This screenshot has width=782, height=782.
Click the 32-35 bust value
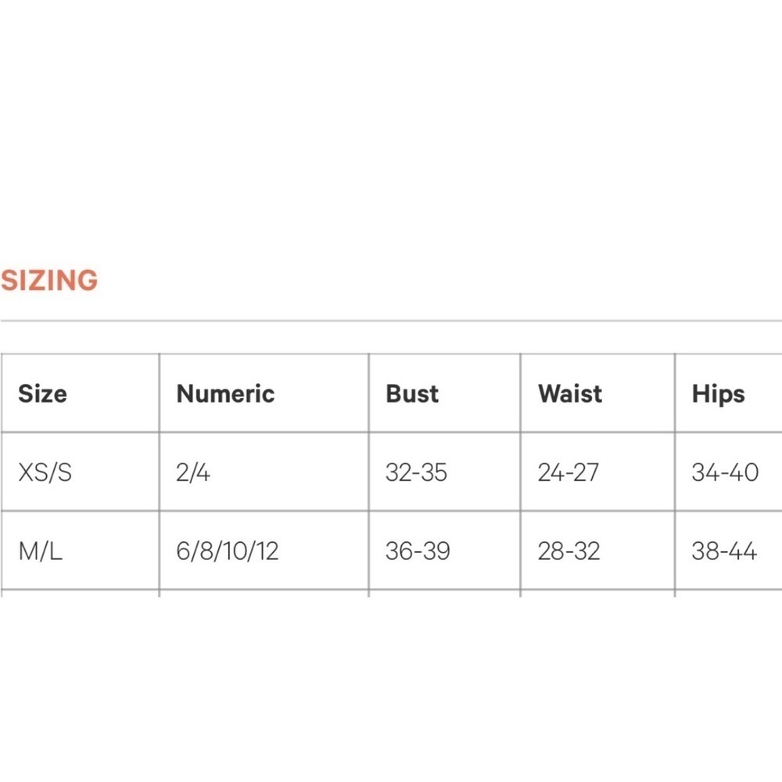click(x=417, y=472)
